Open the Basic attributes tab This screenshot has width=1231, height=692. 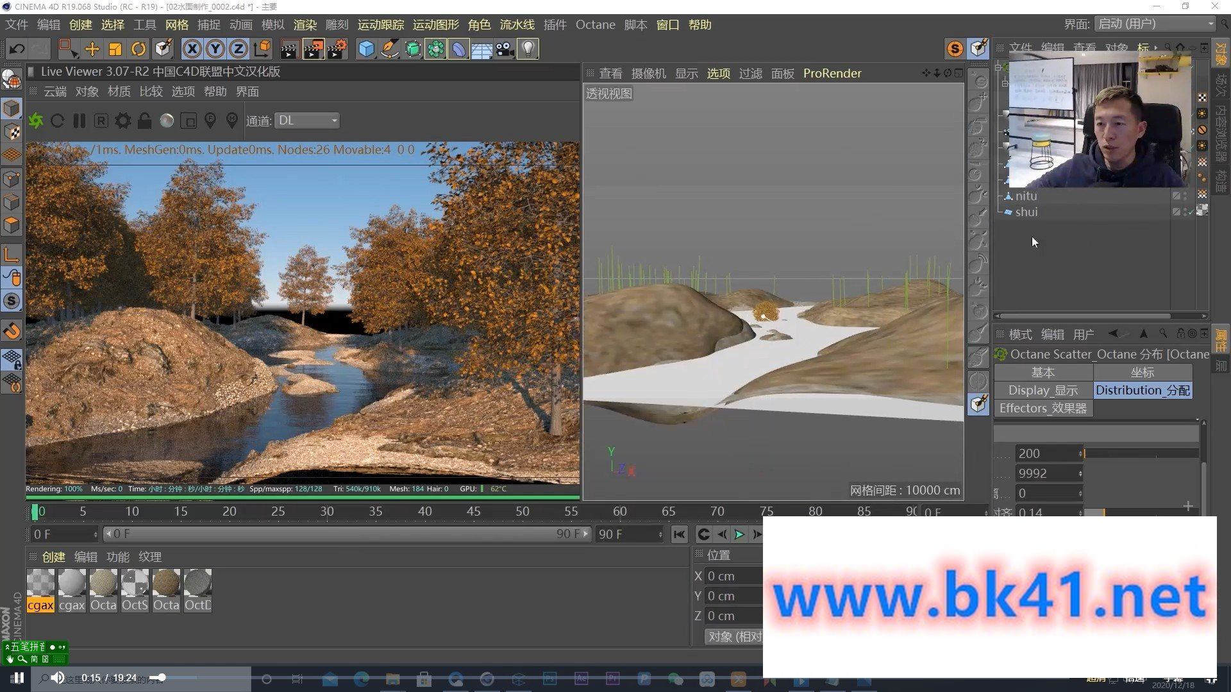[1043, 372]
